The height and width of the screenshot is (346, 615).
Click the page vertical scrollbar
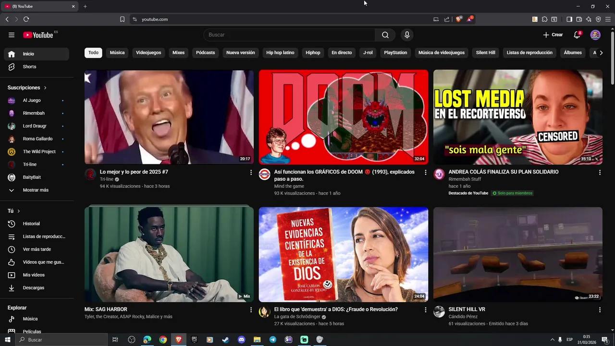pyautogui.click(x=612, y=58)
